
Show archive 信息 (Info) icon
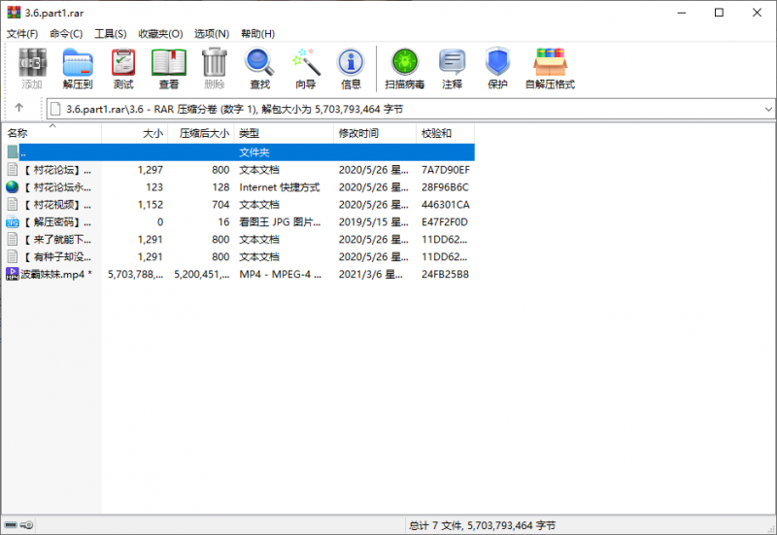[351, 68]
